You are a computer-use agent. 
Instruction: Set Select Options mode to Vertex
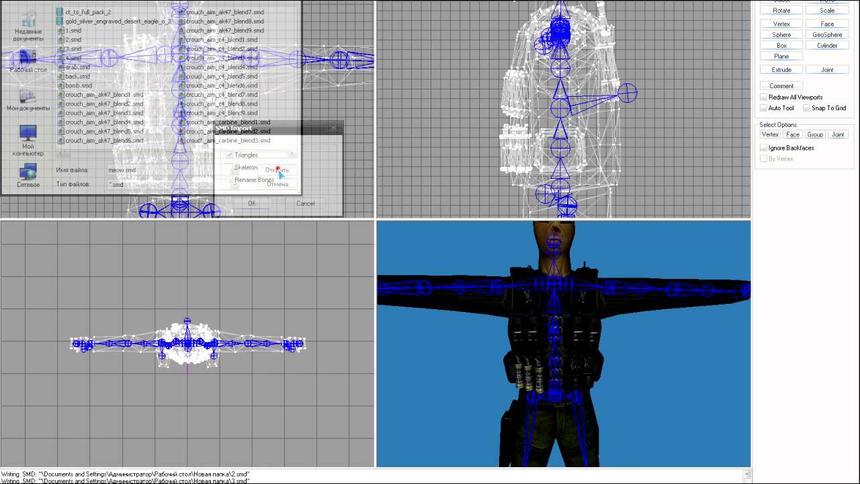click(x=770, y=134)
